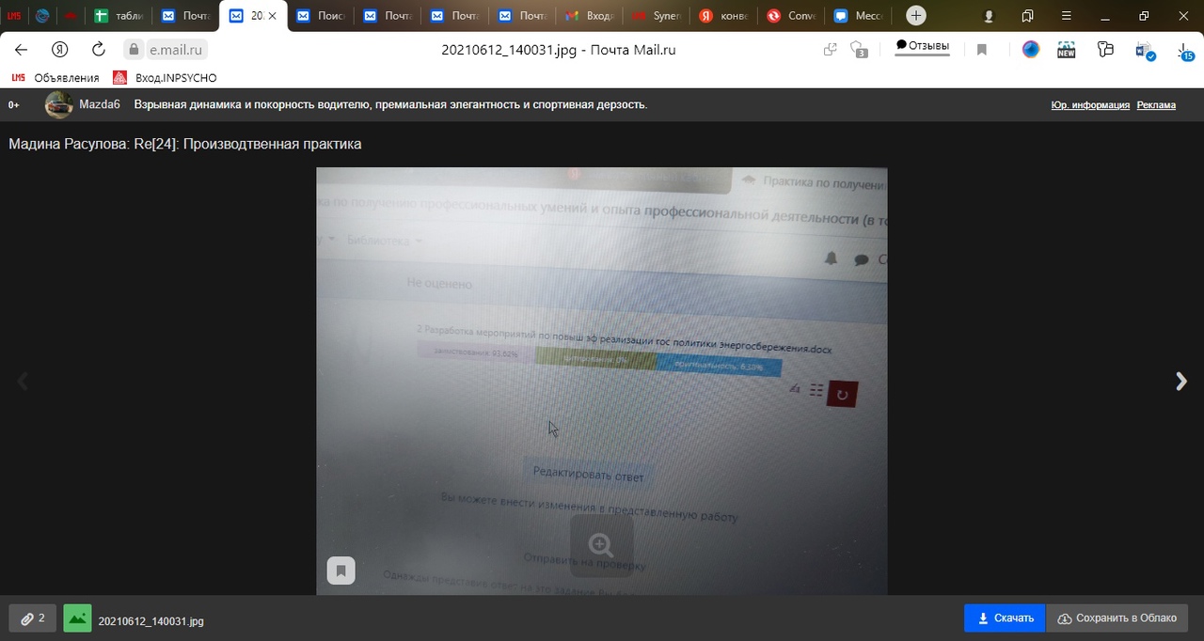The width and height of the screenshot is (1204, 641).
Task: Select the 20210612_140031.jpg thumbnail
Action: pyautogui.click(x=77, y=619)
